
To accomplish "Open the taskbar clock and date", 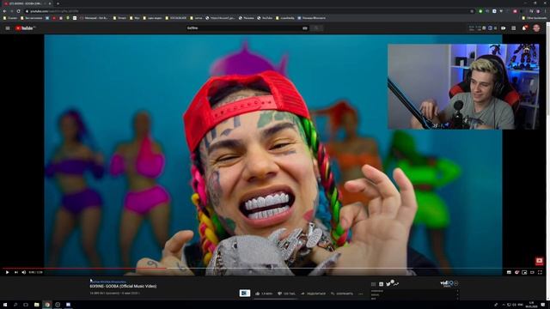I will (531, 305).
